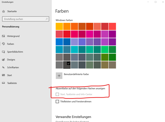Click Benutzerdefinierte Farbe label

[x=76, y=74]
